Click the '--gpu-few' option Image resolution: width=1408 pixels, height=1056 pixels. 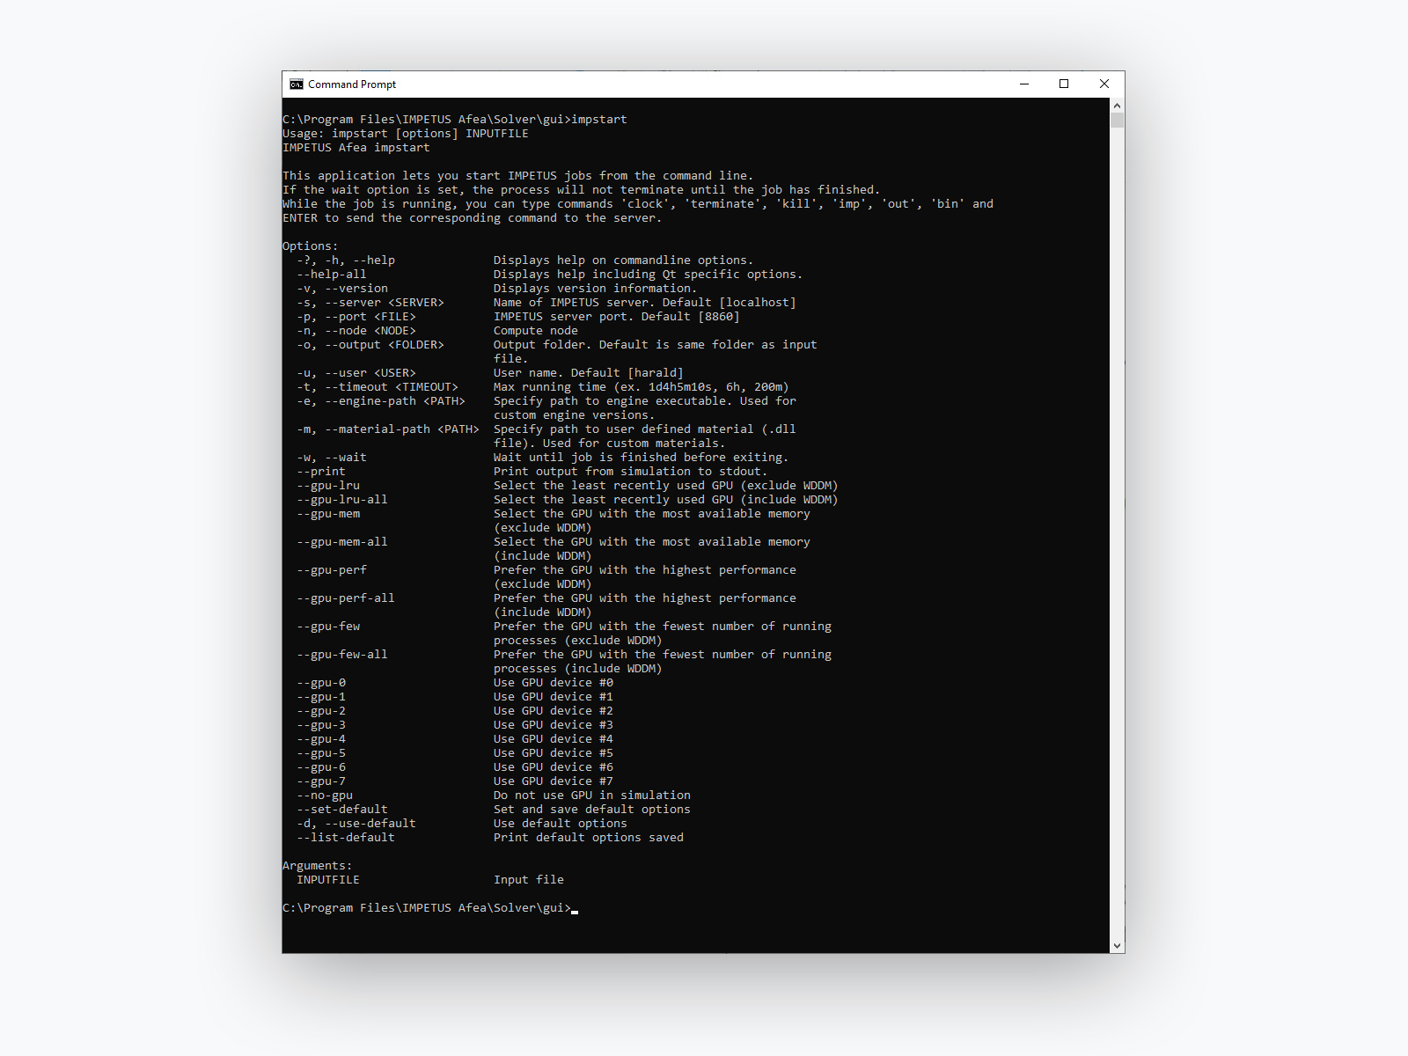point(328,627)
